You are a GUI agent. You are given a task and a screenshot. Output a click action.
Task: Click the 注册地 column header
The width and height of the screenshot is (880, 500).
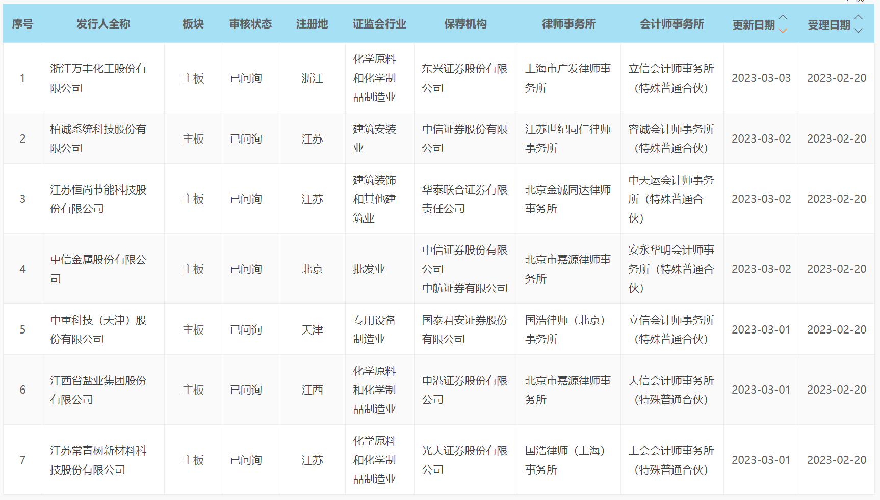[x=312, y=24]
